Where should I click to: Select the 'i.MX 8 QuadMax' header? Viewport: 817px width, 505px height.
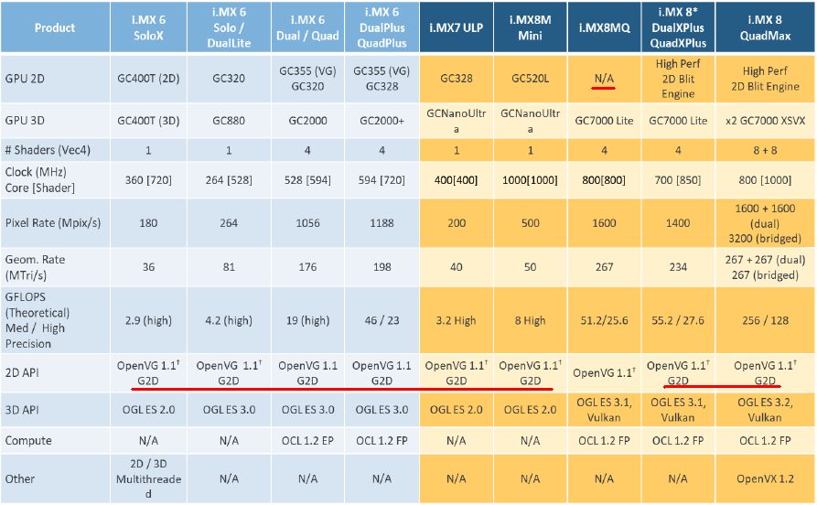click(x=765, y=27)
